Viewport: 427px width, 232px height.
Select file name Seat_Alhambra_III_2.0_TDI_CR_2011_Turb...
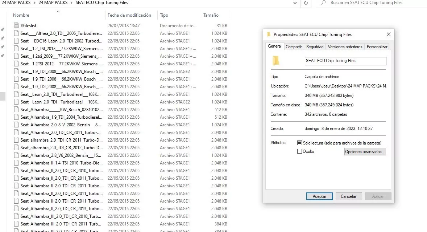[x=61, y=224]
